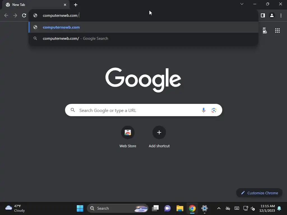Open the Windows Start menu
The height and width of the screenshot is (215, 287).
click(x=80, y=208)
